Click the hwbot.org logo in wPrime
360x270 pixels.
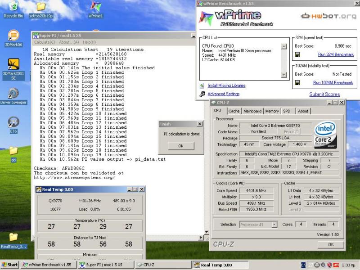click(x=328, y=16)
